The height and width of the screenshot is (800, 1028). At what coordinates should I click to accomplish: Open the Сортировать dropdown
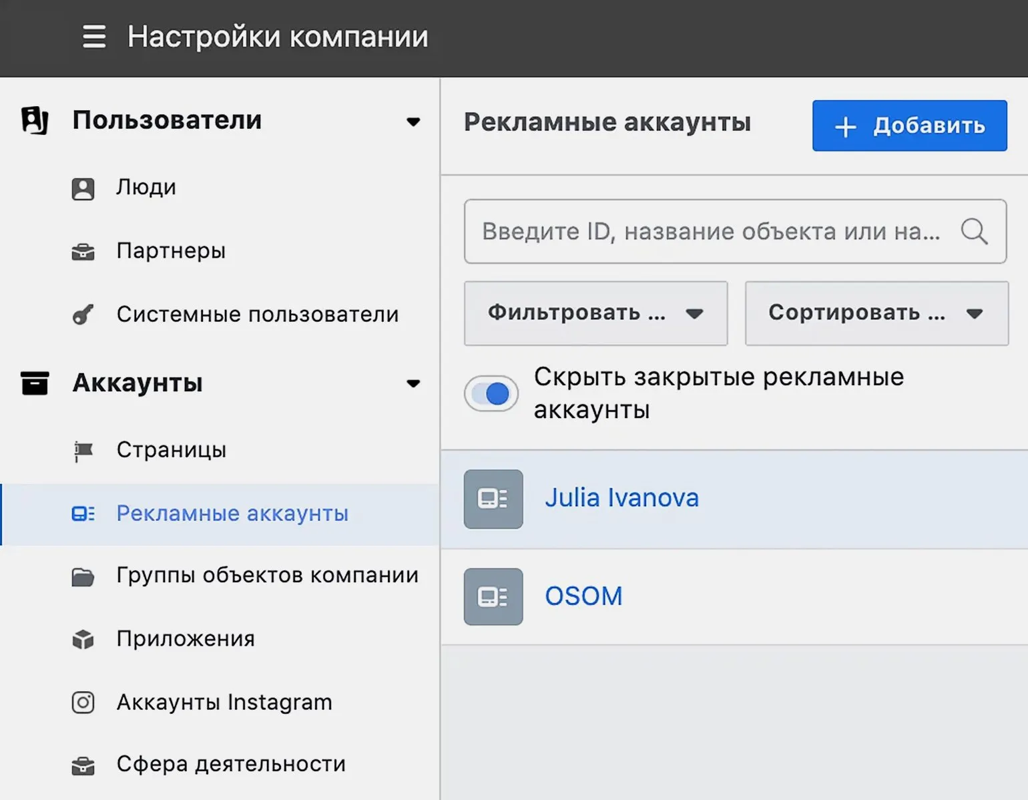tap(876, 313)
